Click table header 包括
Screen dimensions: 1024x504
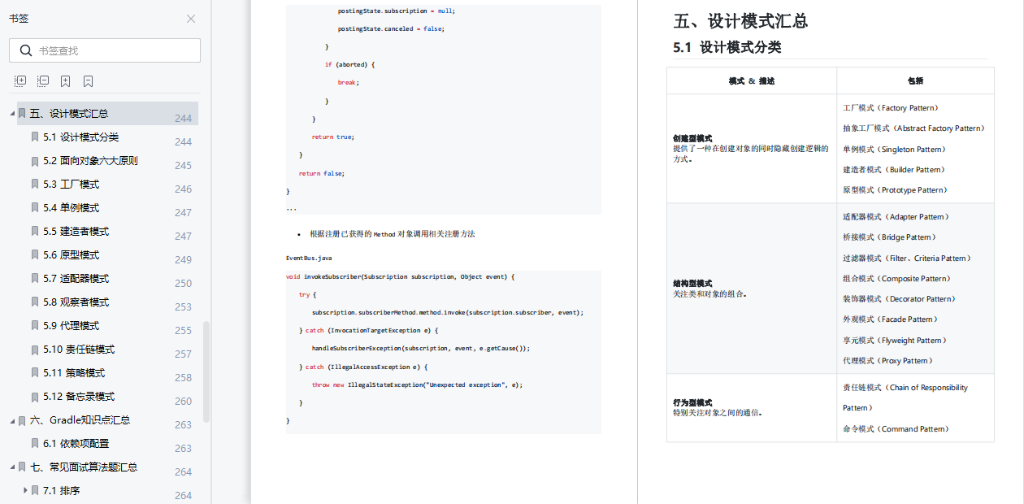pyautogui.click(x=915, y=81)
